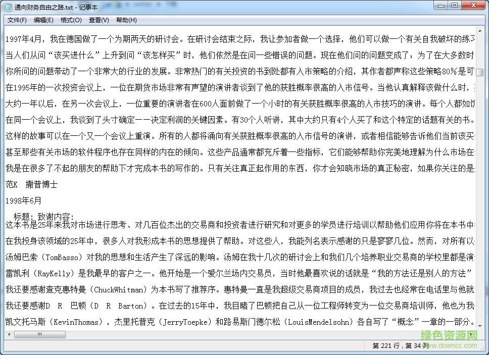Click the minimize window icon

(441, 6)
